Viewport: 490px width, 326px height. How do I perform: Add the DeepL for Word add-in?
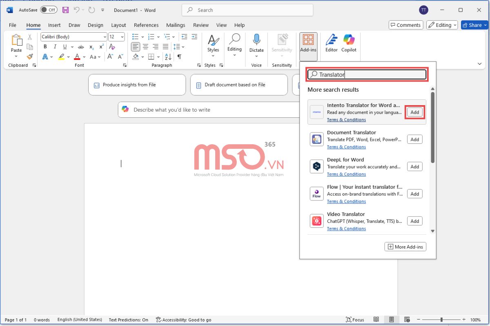pos(415,167)
